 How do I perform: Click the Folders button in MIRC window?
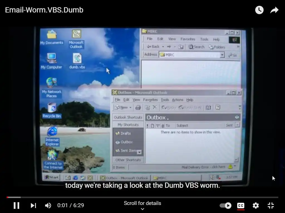pos(217,47)
